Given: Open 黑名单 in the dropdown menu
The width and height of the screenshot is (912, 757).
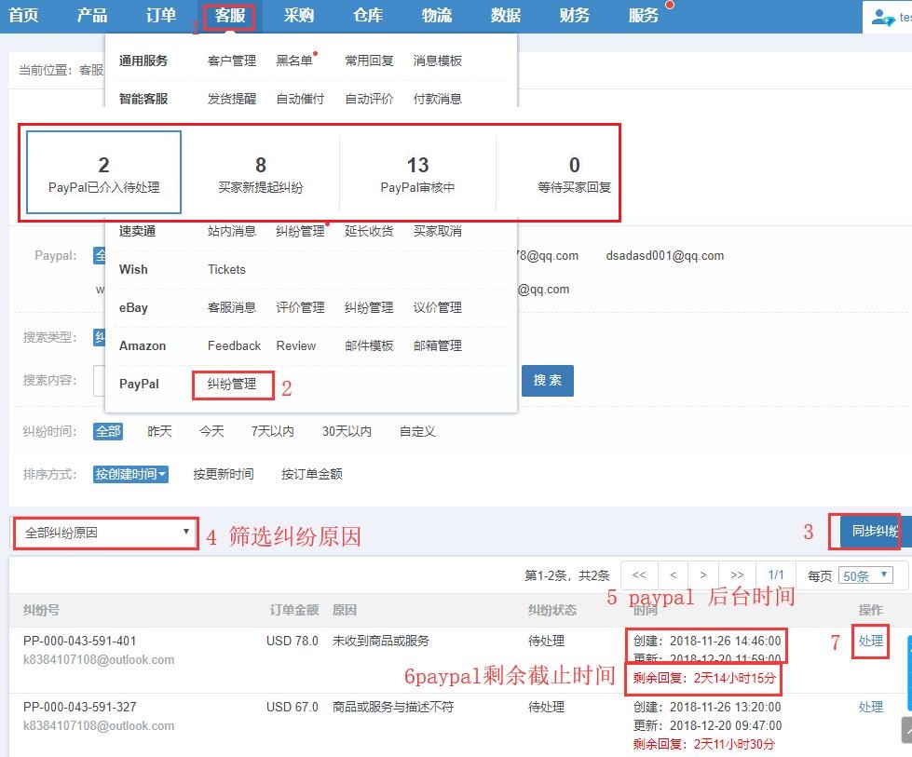Looking at the screenshot, I should [294, 61].
